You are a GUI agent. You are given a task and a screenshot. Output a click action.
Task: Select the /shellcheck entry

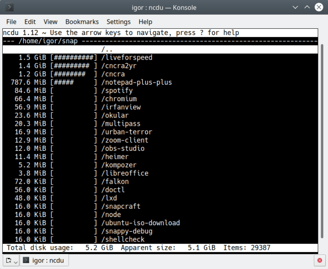[x=160, y=239]
